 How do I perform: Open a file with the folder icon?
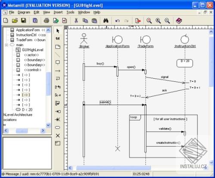pyautogui.click(x=15, y=21)
